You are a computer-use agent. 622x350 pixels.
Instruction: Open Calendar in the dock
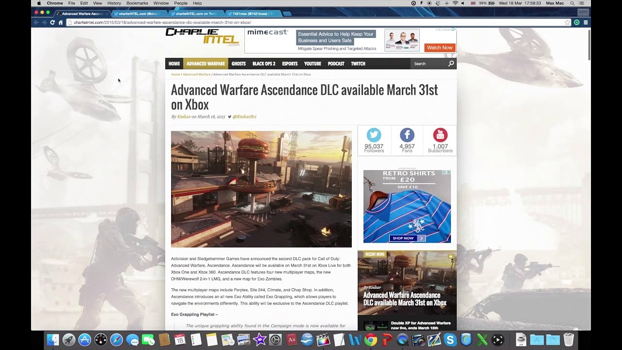tap(180, 340)
